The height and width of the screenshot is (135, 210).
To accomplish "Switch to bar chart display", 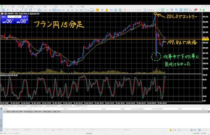I will pos(158,10).
